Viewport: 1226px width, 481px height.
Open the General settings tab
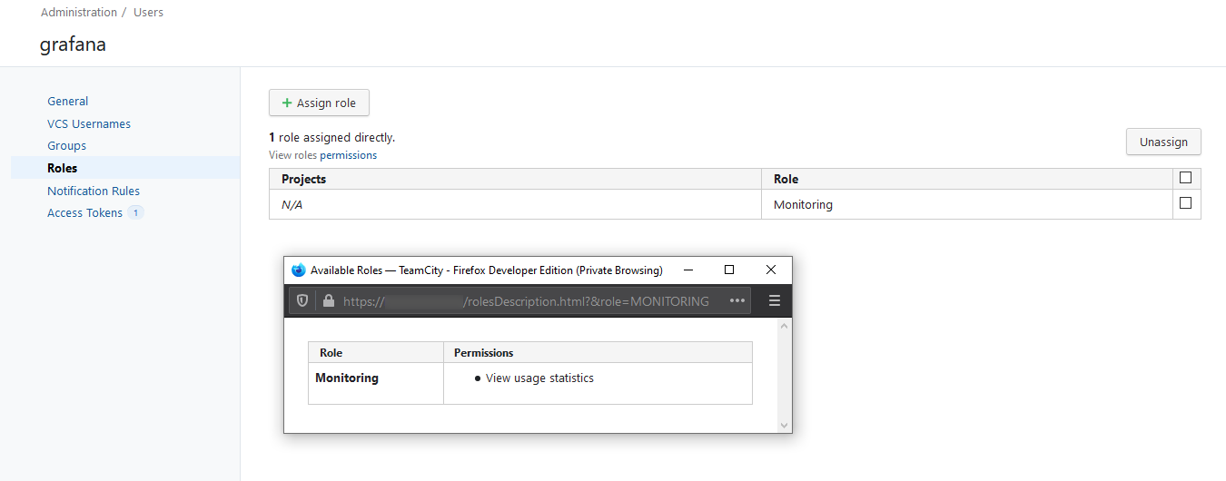pyautogui.click(x=68, y=102)
